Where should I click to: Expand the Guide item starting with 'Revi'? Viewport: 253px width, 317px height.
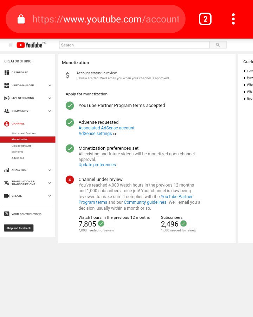coord(245,99)
